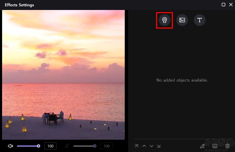Image resolution: width=235 pixels, height=152 pixels.
Task: Unmute the disabled microphone icon
Action: click(67, 146)
